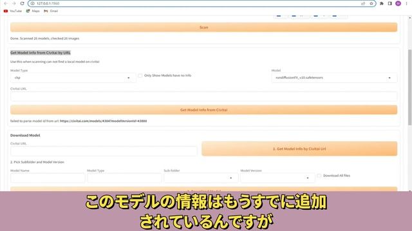The height and width of the screenshot is (231, 412).
Task: Go forward in browser history
Action: (x=14, y=3)
